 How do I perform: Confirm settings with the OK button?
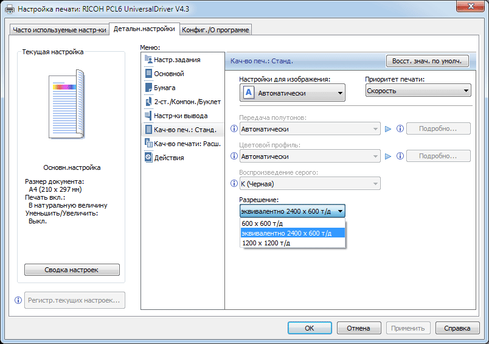pyautogui.click(x=310, y=328)
